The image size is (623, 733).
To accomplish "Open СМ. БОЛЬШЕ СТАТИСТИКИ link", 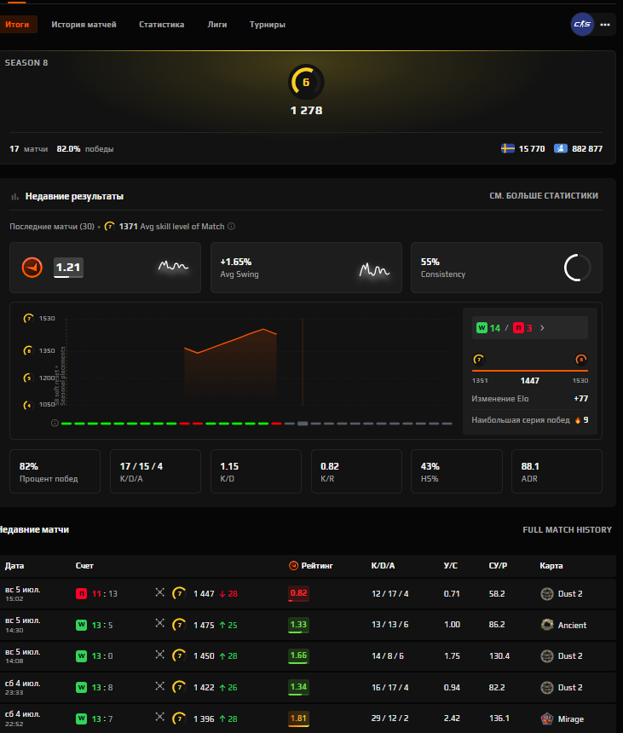I will click(x=544, y=196).
